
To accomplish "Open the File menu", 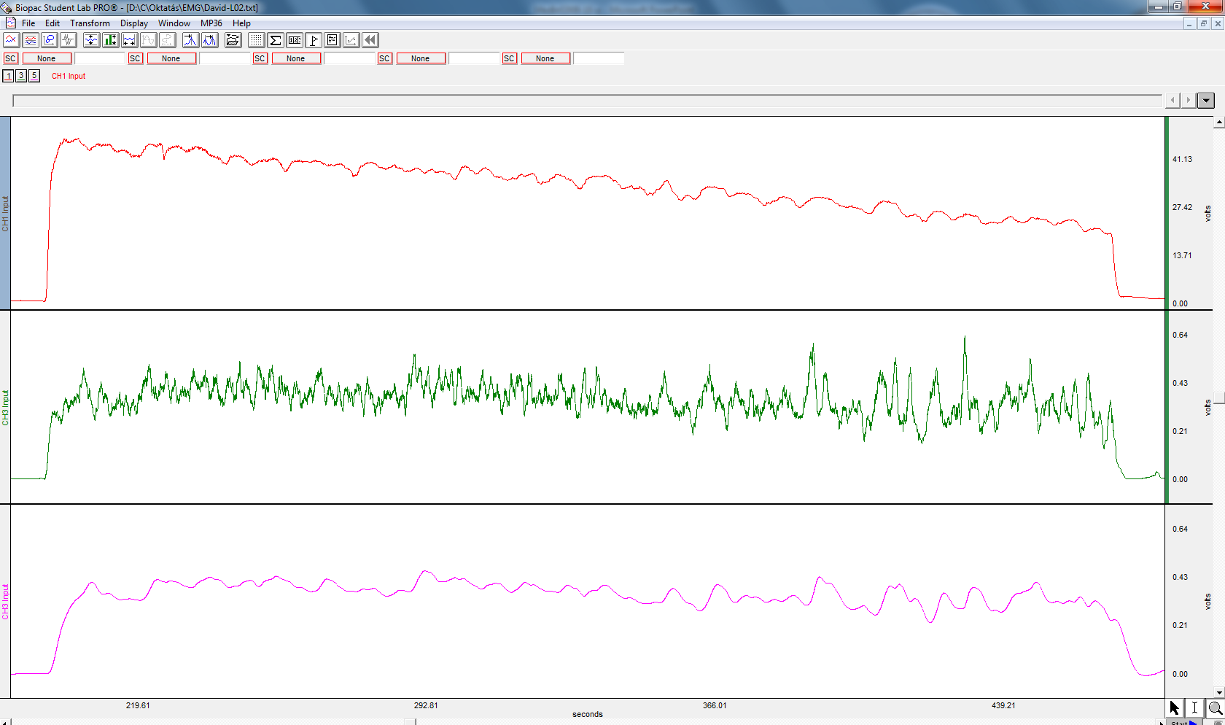I will 28,23.
